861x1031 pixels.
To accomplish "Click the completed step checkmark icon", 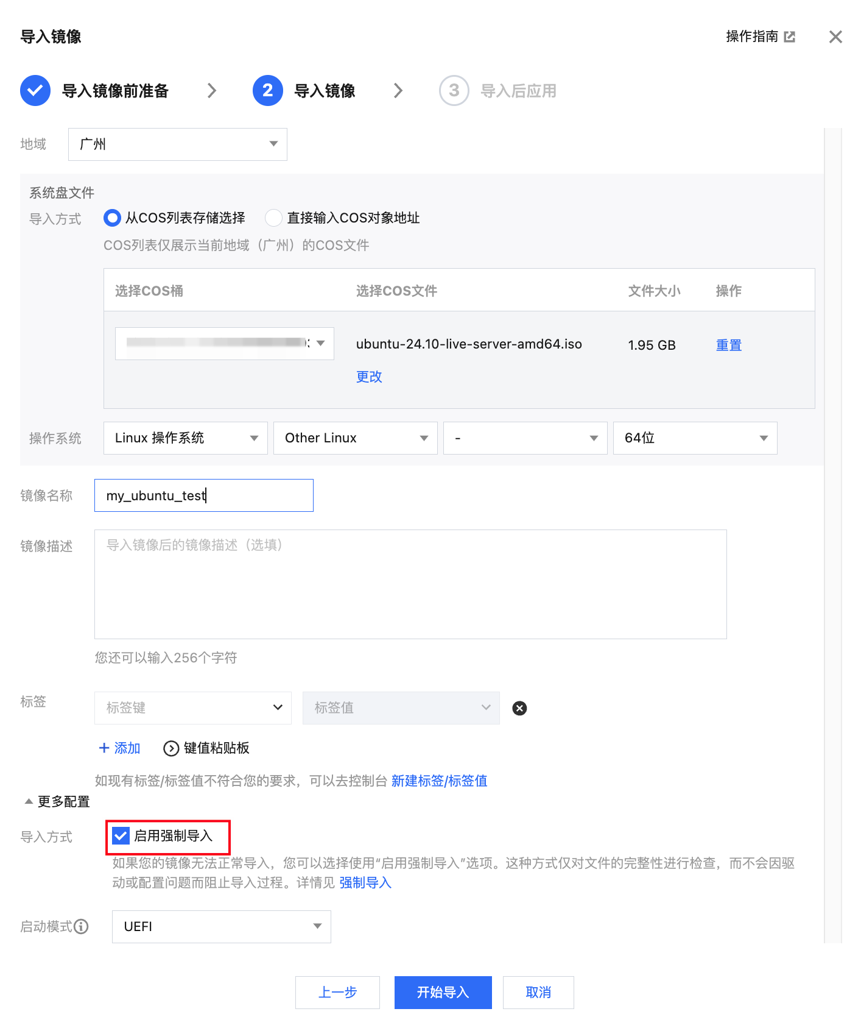I will (x=35, y=91).
